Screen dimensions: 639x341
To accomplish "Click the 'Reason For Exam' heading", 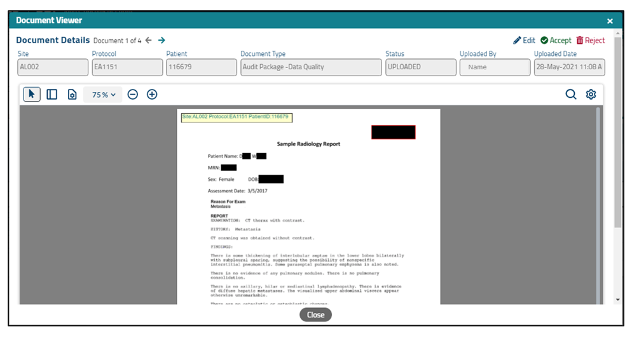I will pos(228,201).
